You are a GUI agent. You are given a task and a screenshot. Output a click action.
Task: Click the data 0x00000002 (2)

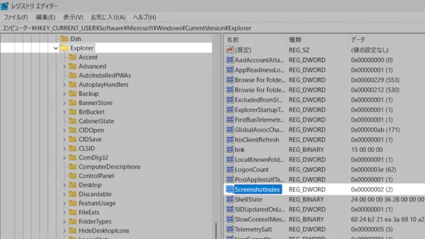(372, 190)
